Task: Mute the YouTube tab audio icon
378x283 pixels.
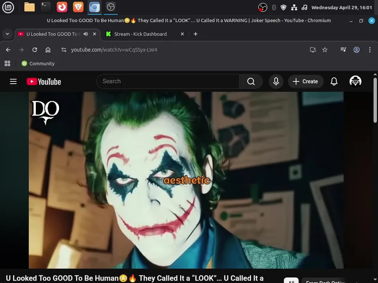Action: point(85,34)
